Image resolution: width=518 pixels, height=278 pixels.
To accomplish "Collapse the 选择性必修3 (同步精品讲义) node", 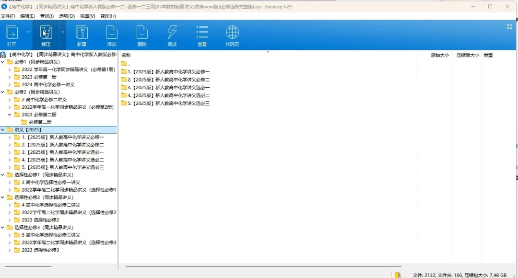I will click(x=3, y=227).
